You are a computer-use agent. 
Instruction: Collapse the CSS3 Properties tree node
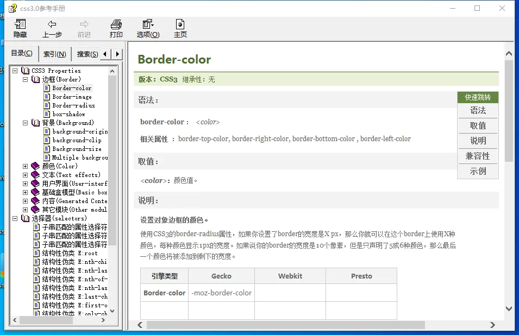pos(15,71)
